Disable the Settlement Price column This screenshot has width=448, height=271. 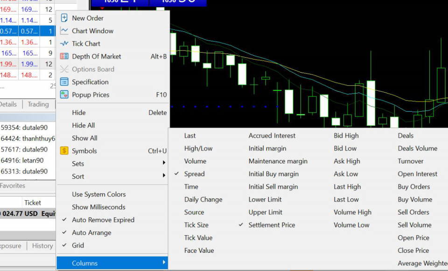pos(272,225)
